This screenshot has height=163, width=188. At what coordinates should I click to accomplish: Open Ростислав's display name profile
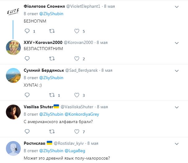point(34,143)
